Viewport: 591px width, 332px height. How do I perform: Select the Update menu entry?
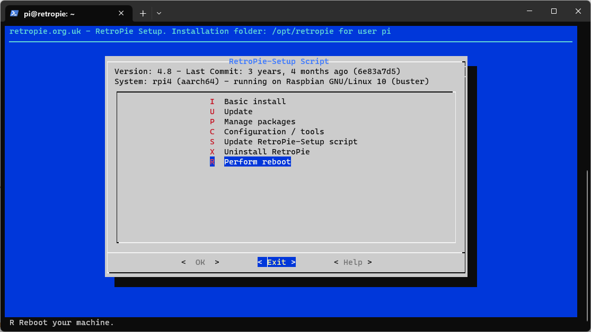point(238,112)
